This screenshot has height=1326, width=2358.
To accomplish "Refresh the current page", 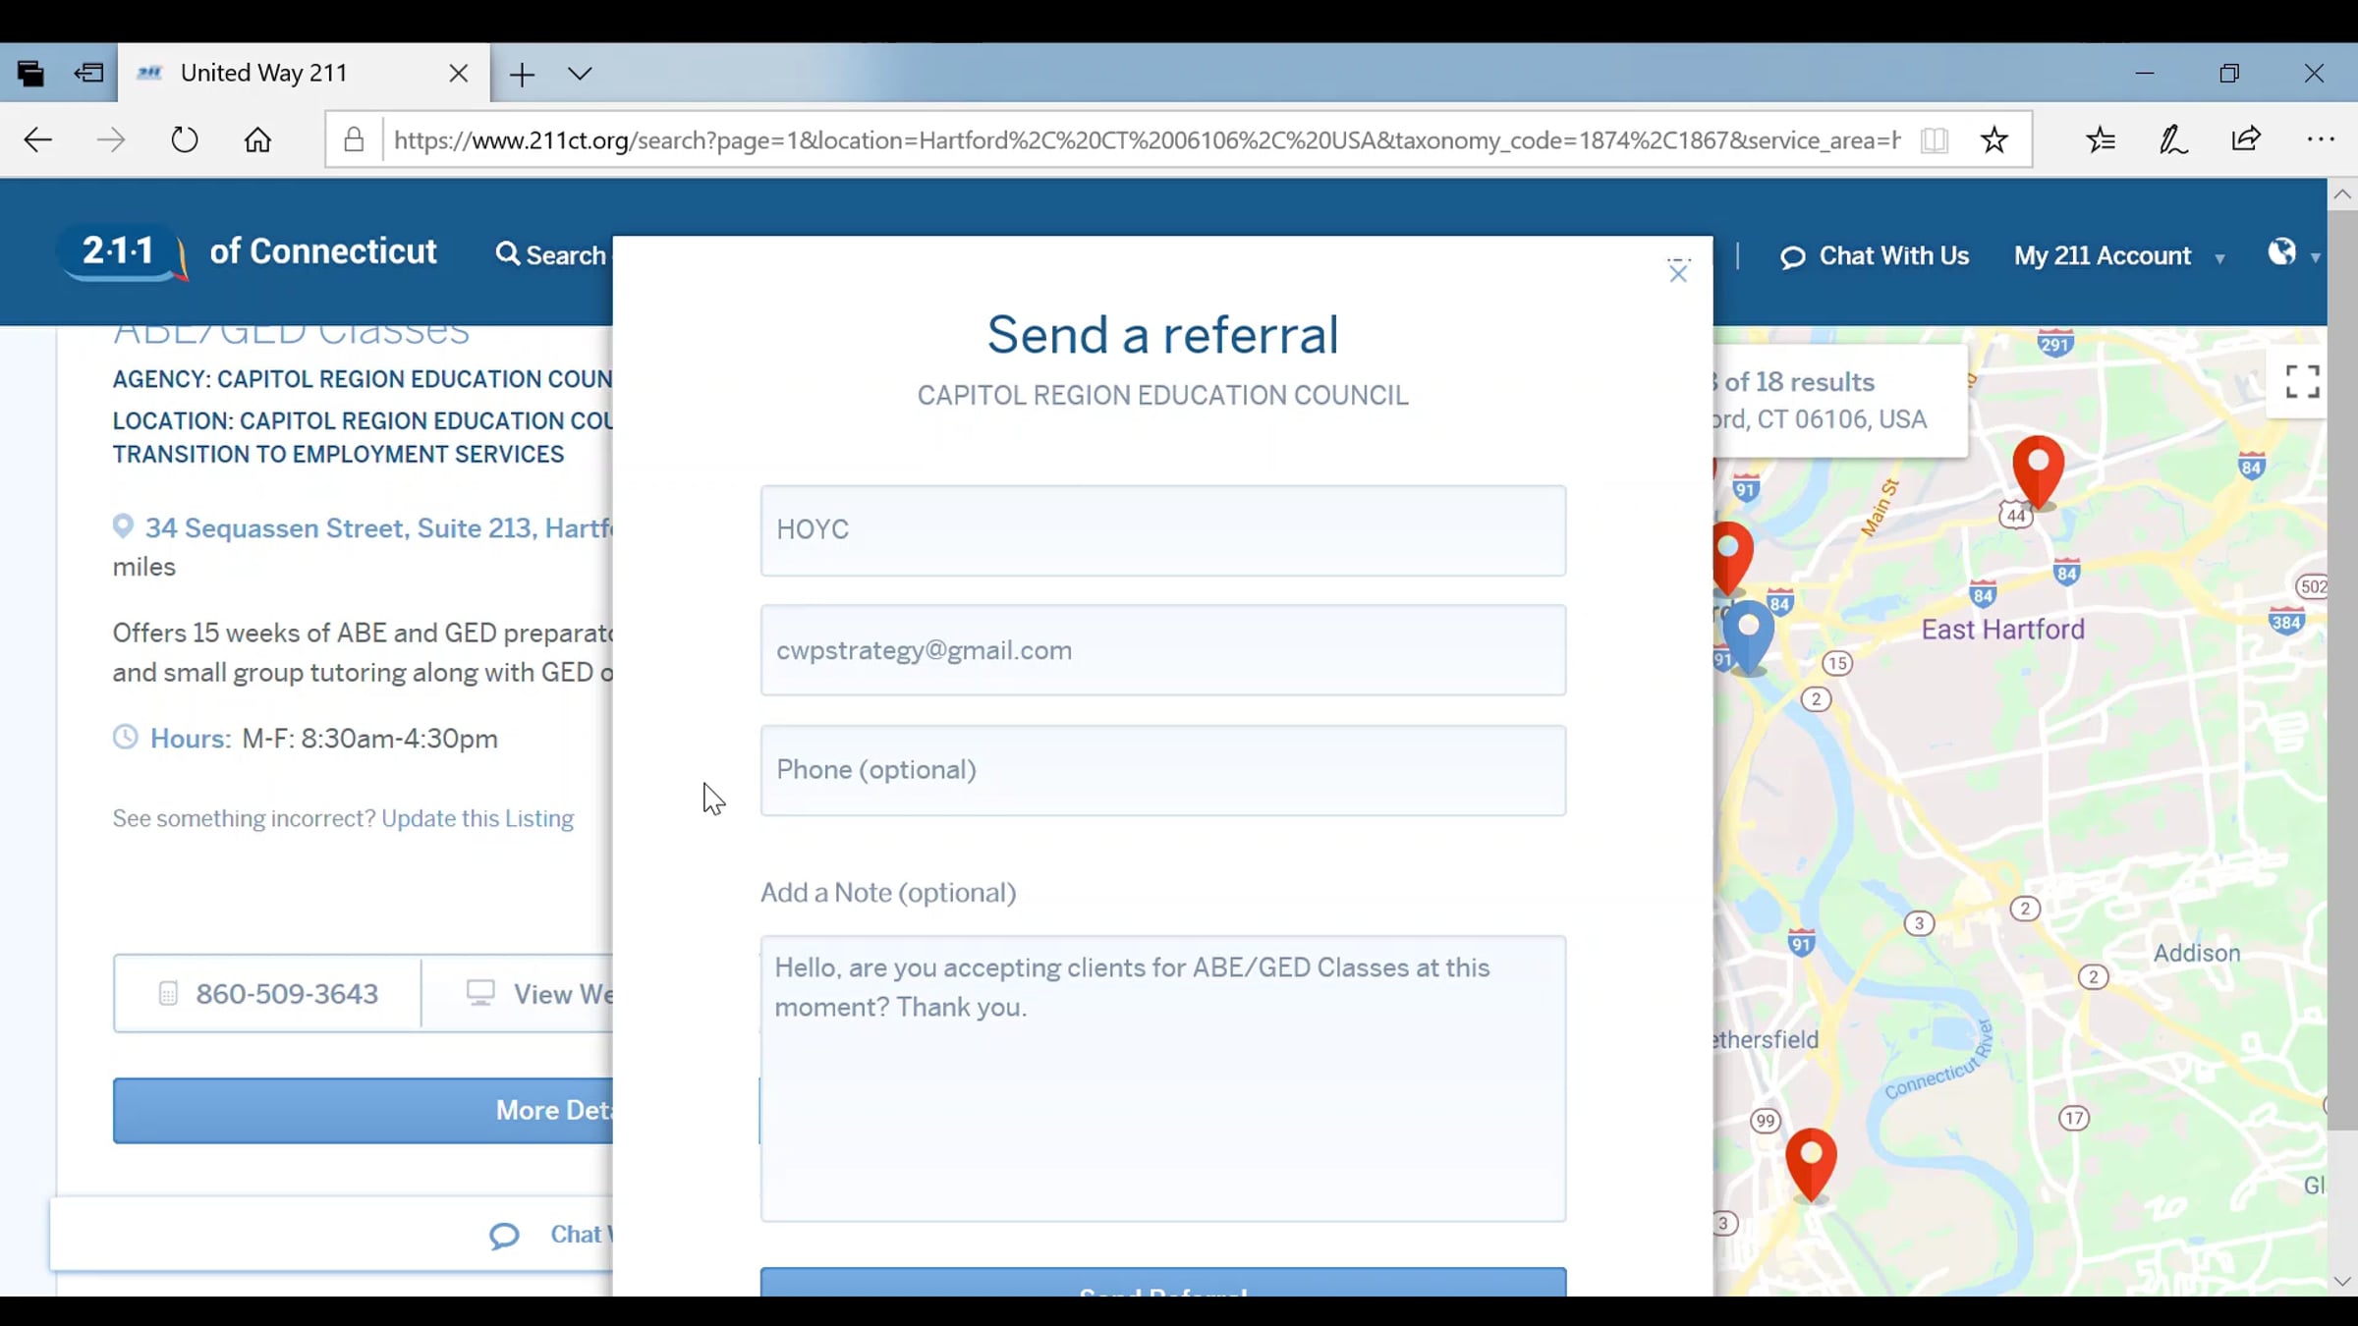I will [185, 140].
